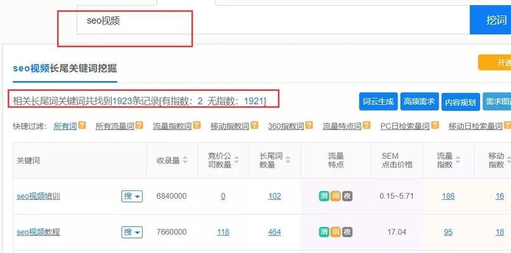Sort by 收录量 column arrows
Screen dimensions: 511x253
[185, 160]
